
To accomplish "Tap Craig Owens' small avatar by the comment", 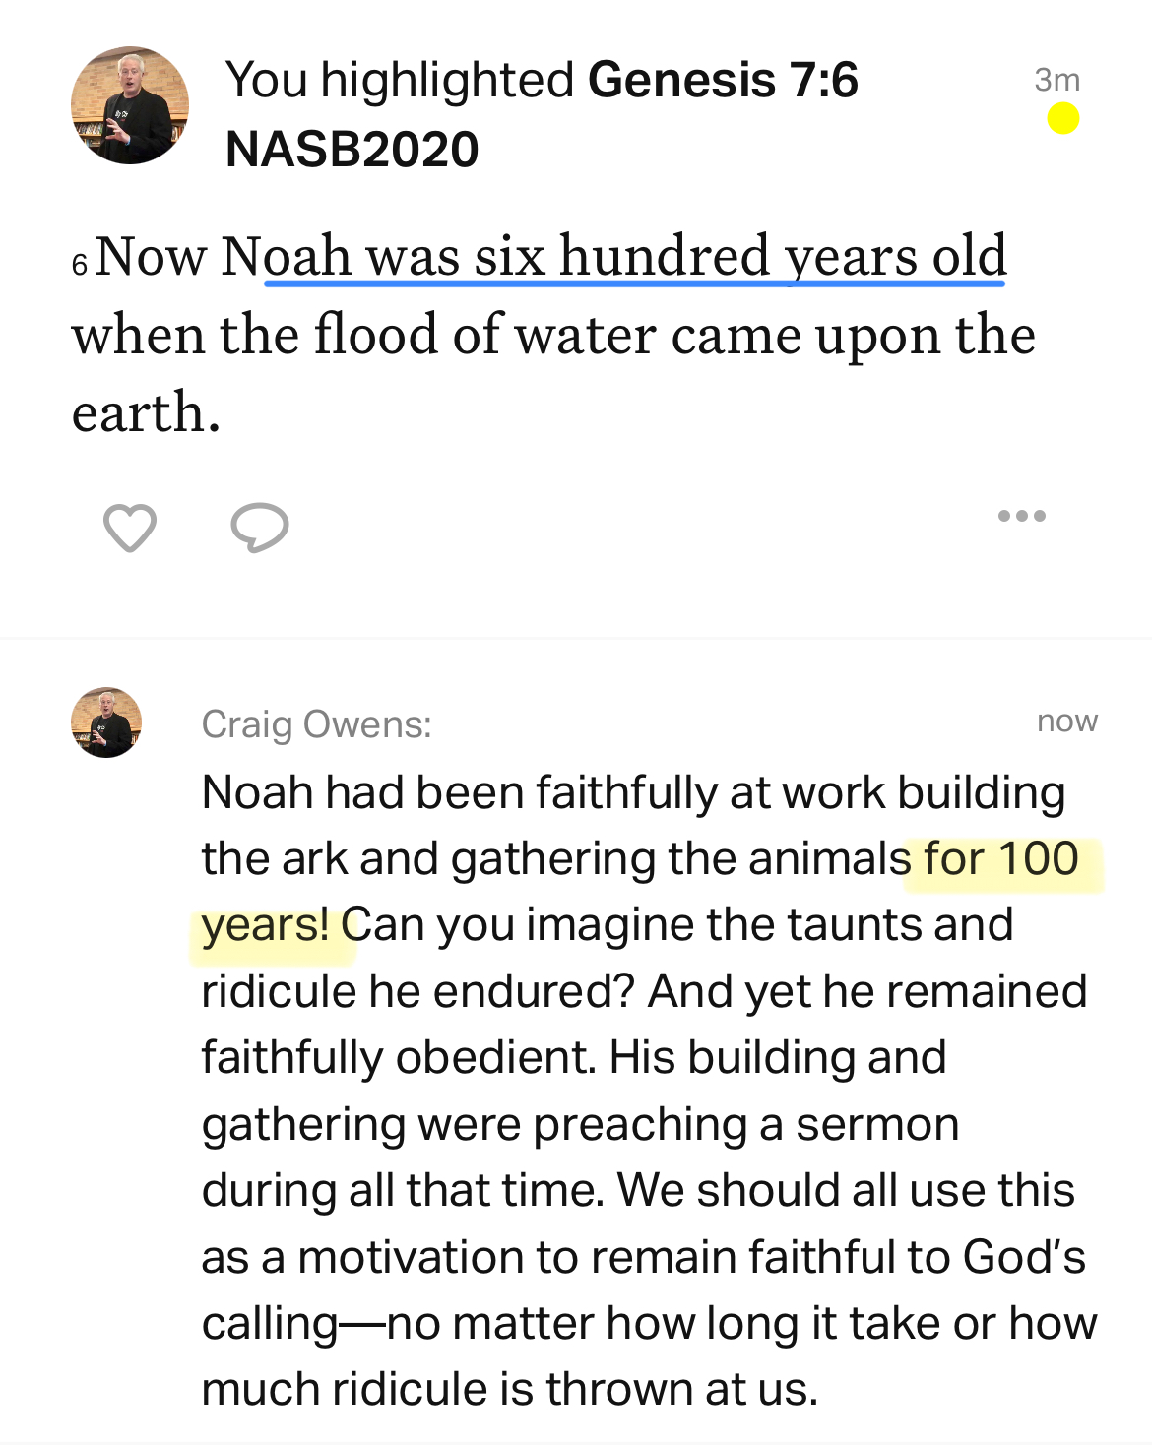I will 106,722.
